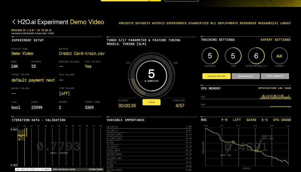The width and height of the screenshot is (301, 172).
Task: Click the elapsed time 00:00:35
Action: [x=127, y=106]
